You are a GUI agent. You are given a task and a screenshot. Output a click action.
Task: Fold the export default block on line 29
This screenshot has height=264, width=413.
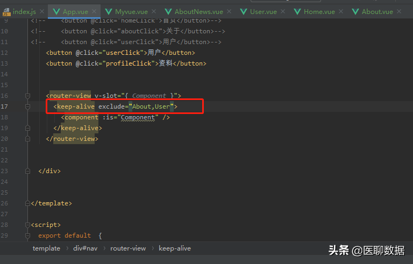tap(27, 236)
